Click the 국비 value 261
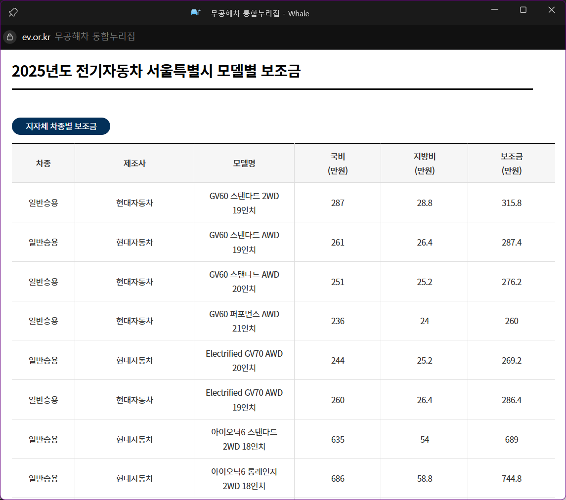The width and height of the screenshot is (566, 500). (338, 242)
